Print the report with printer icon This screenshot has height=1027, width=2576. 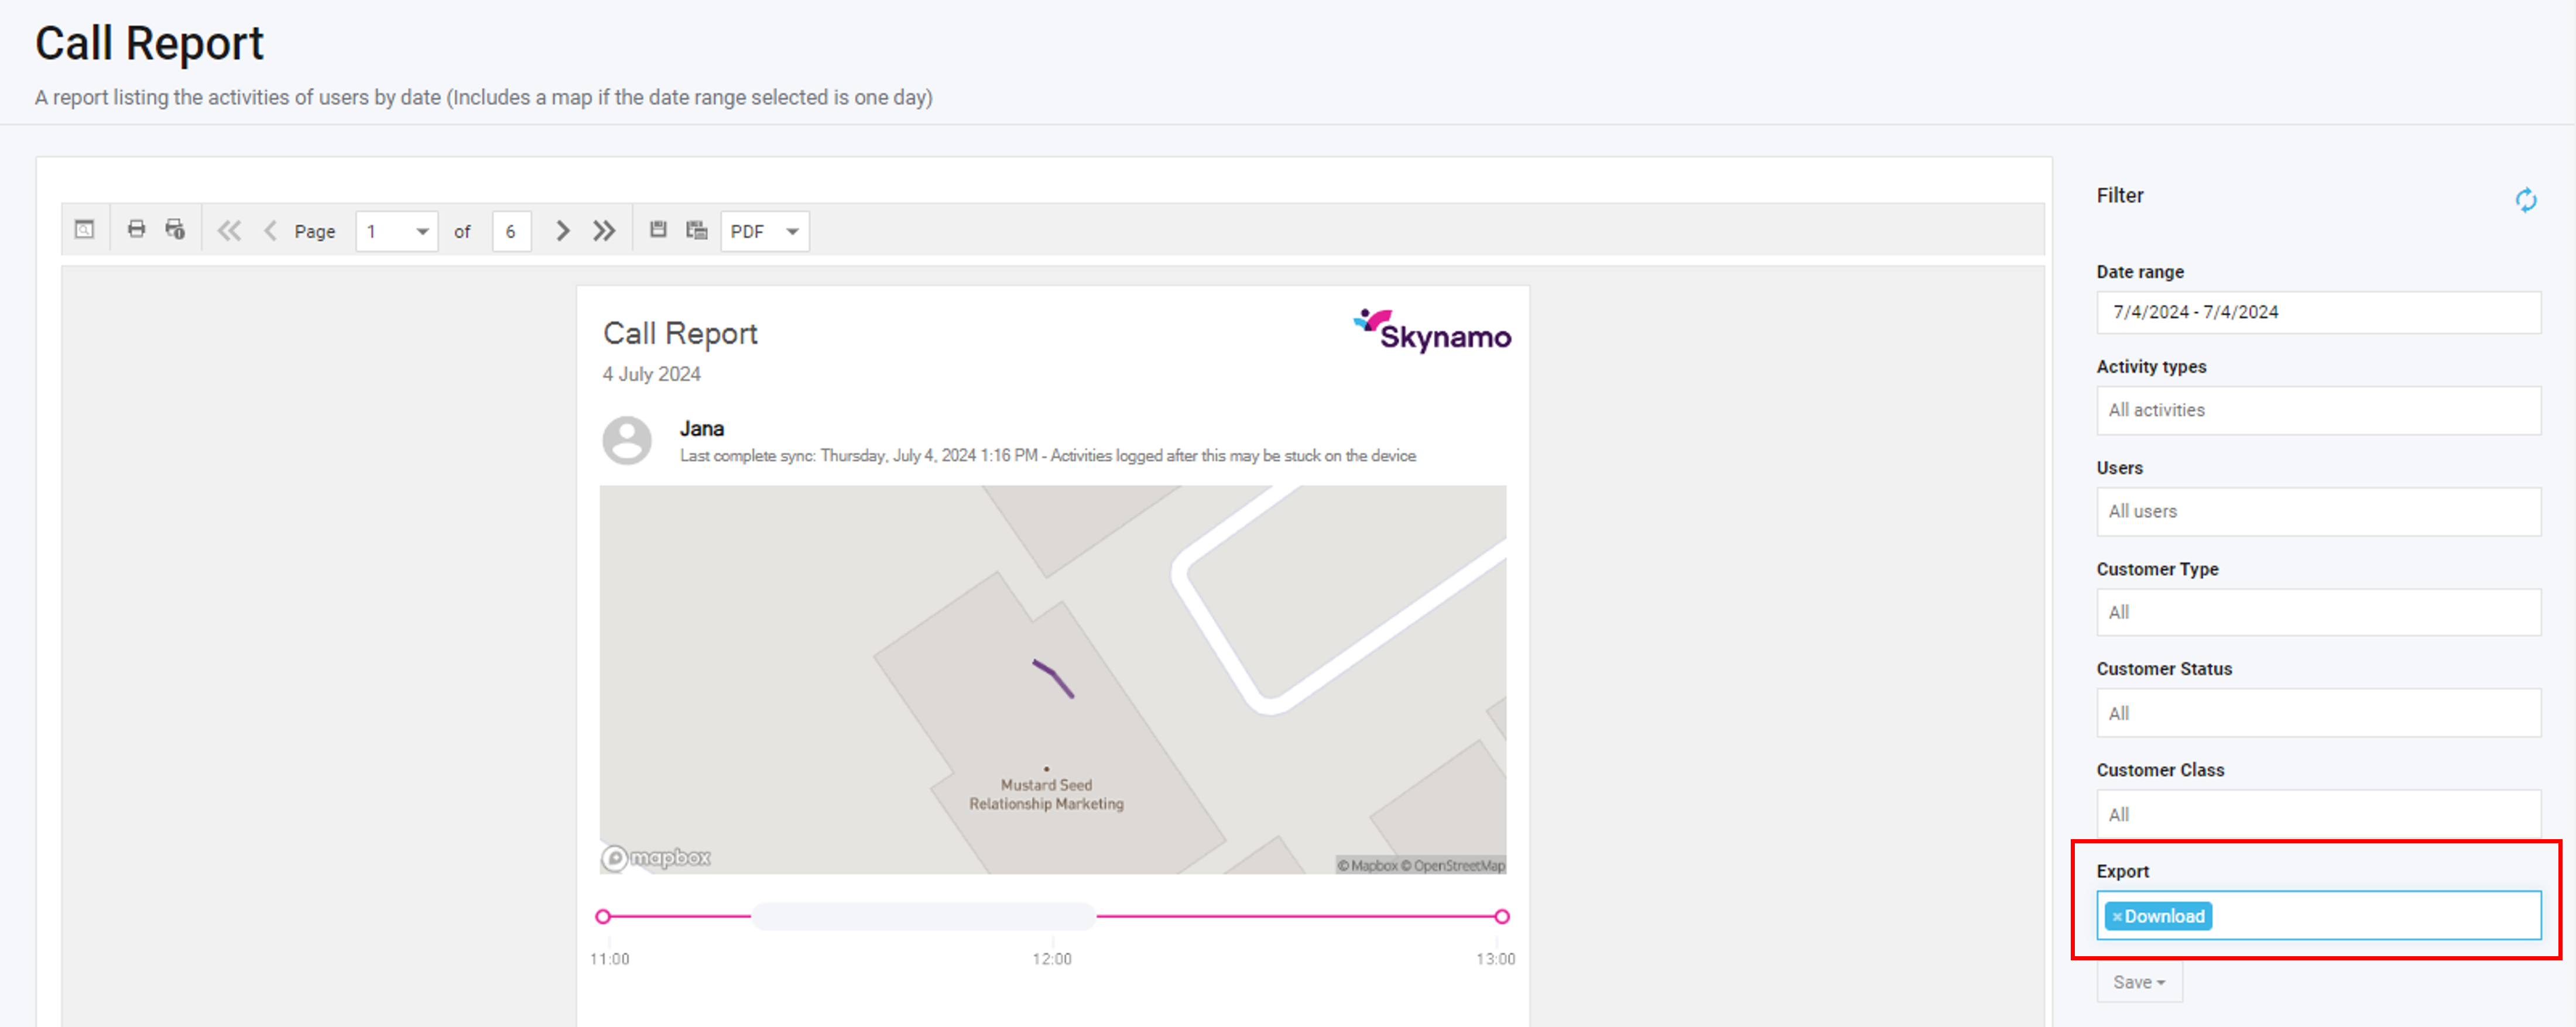click(137, 230)
